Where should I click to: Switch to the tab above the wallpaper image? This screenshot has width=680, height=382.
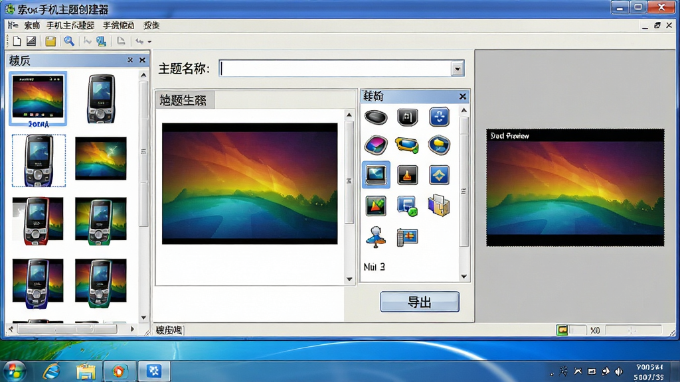184,100
